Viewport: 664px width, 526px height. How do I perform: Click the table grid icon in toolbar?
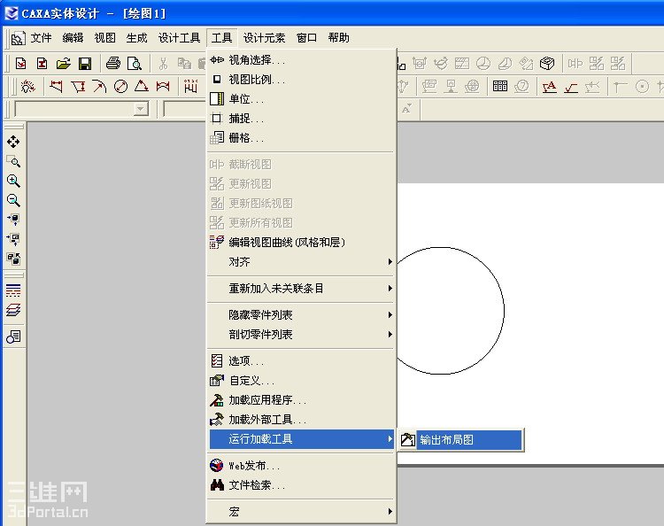500,87
